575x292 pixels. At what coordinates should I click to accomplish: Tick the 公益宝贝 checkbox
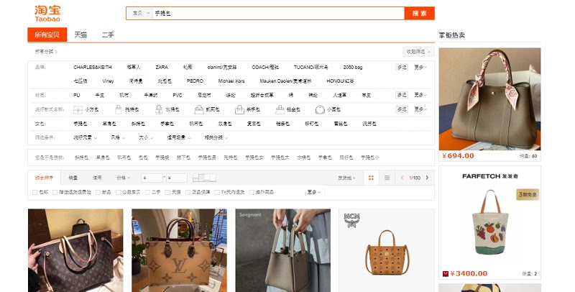(118, 192)
